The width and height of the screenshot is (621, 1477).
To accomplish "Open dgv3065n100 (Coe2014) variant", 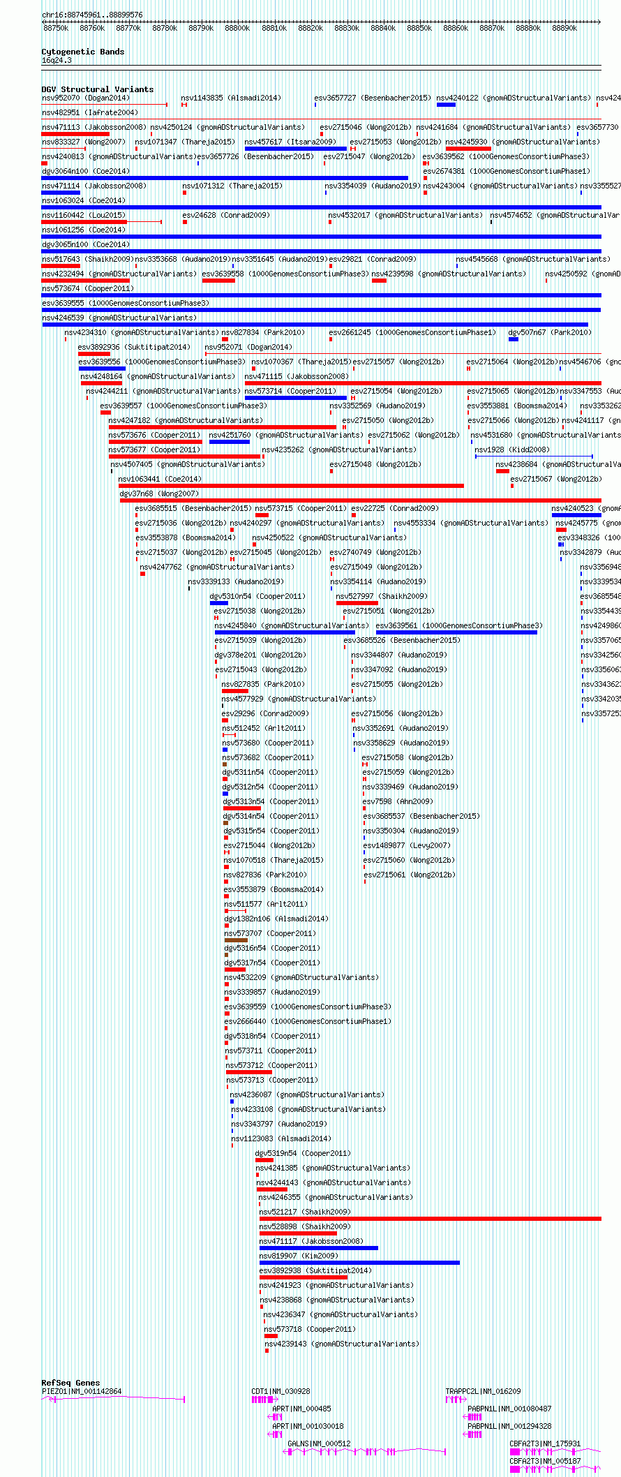I will coord(85,244).
